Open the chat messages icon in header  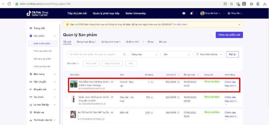coord(184,13)
